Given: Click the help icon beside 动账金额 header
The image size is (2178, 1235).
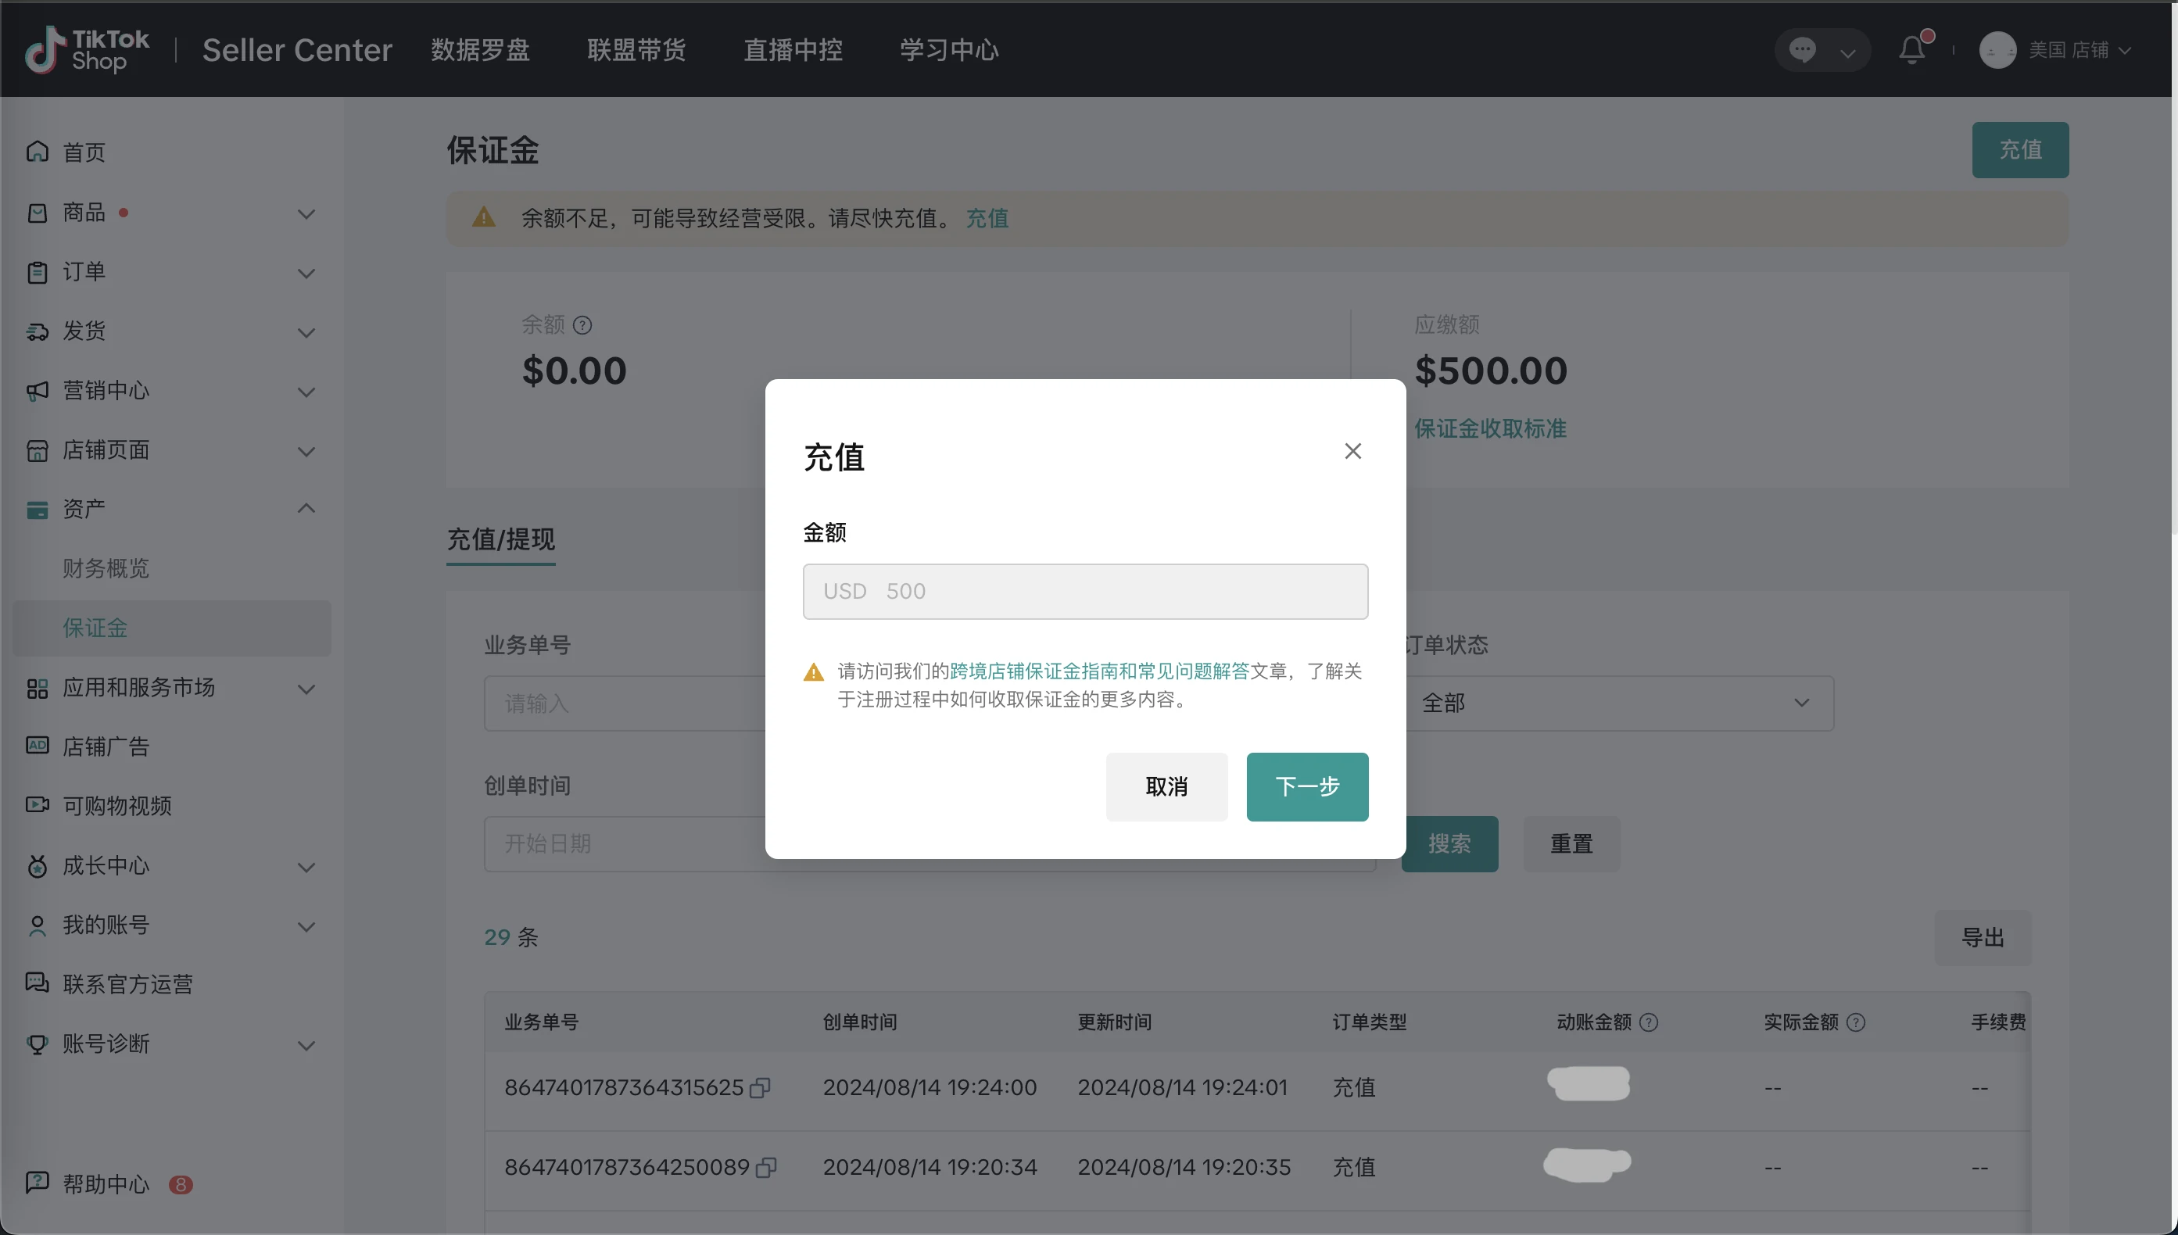Looking at the screenshot, I should coord(1649,1022).
